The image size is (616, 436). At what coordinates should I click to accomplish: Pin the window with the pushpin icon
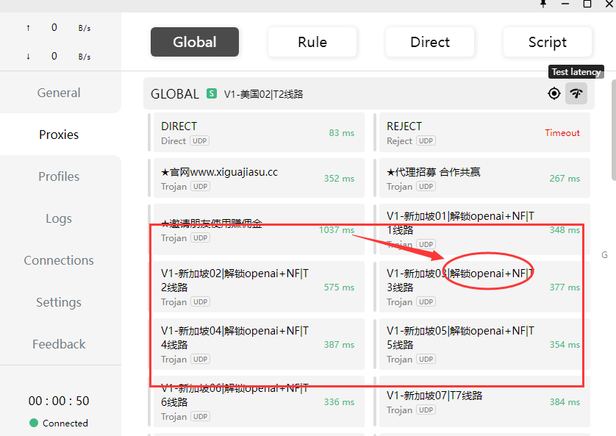[x=543, y=4]
